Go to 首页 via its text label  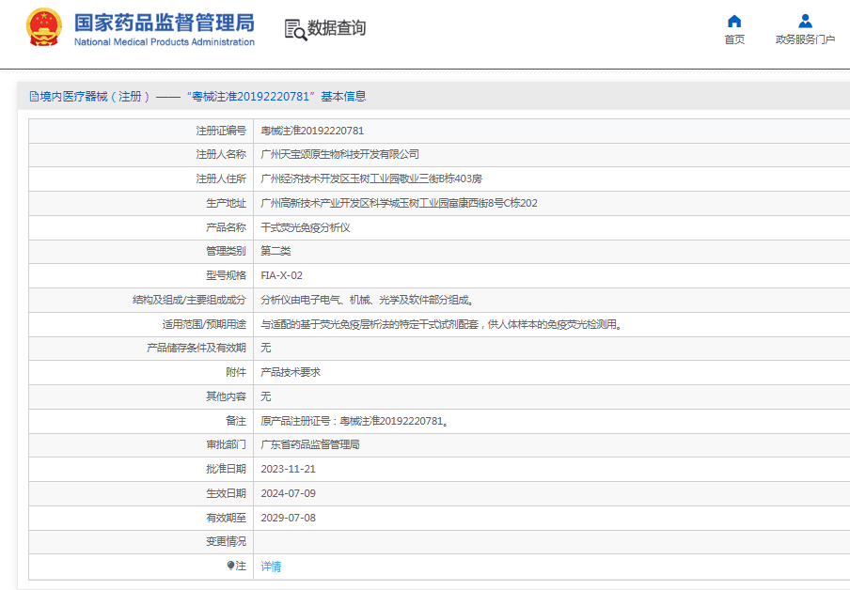(734, 39)
